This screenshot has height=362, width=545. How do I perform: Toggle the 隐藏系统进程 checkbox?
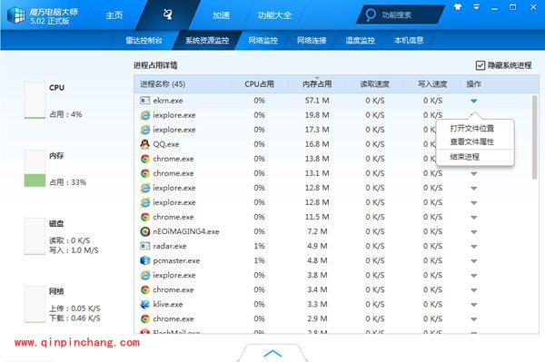[481, 65]
